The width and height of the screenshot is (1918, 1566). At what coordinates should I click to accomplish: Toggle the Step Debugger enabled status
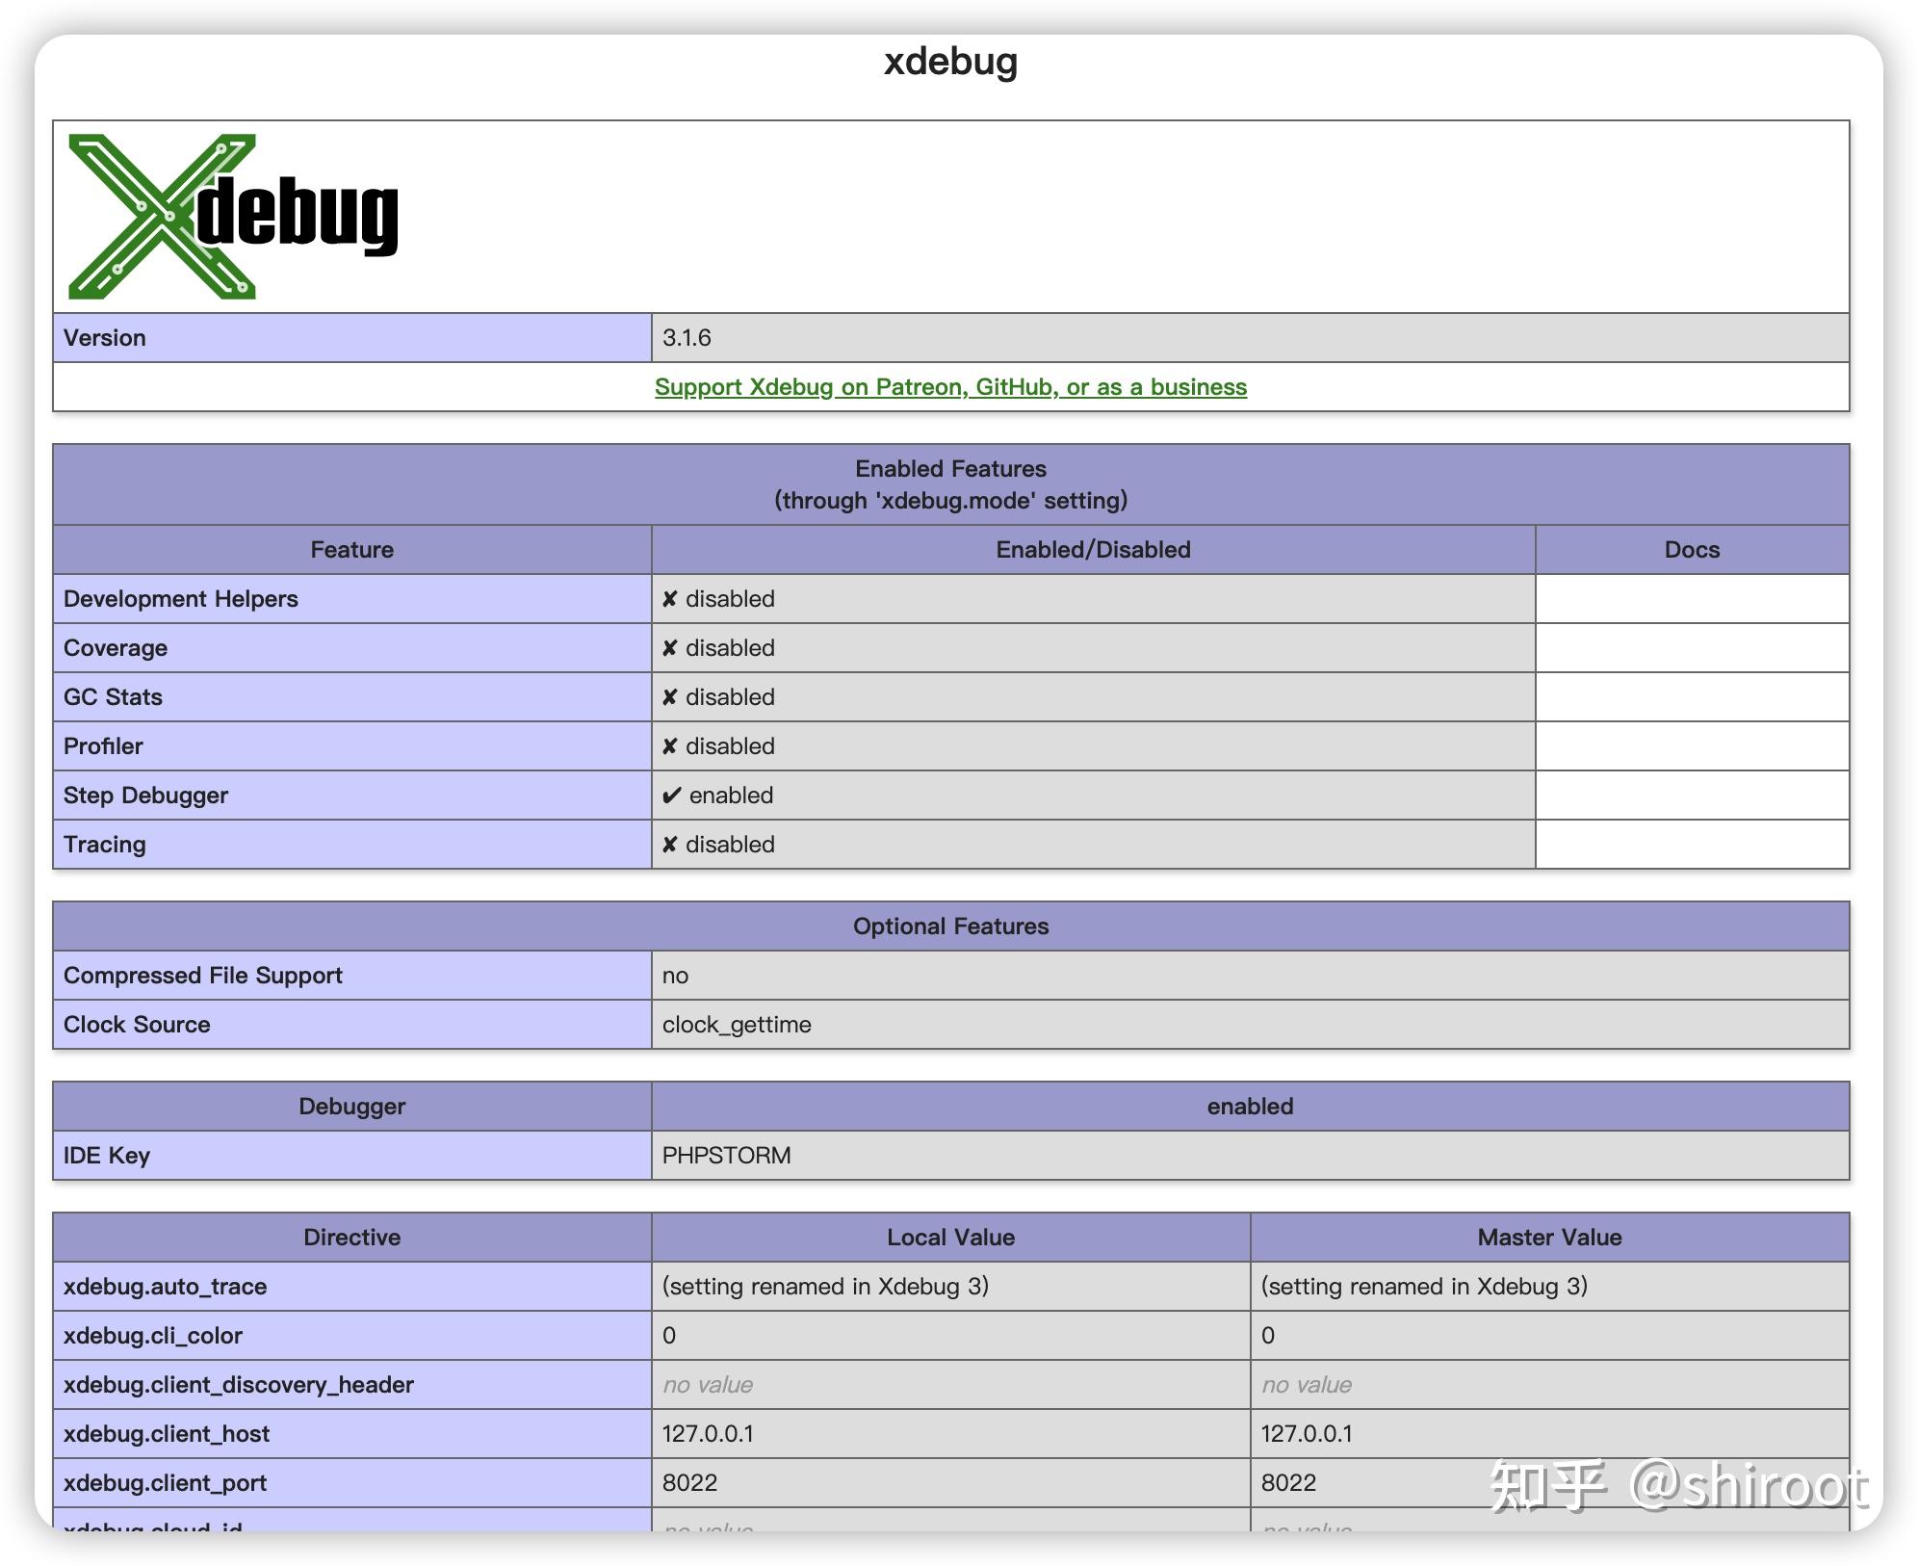click(717, 795)
